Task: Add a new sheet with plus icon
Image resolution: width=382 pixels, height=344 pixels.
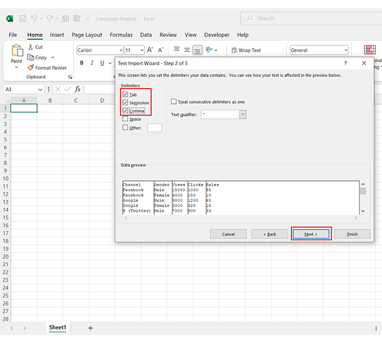Action: (91, 328)
